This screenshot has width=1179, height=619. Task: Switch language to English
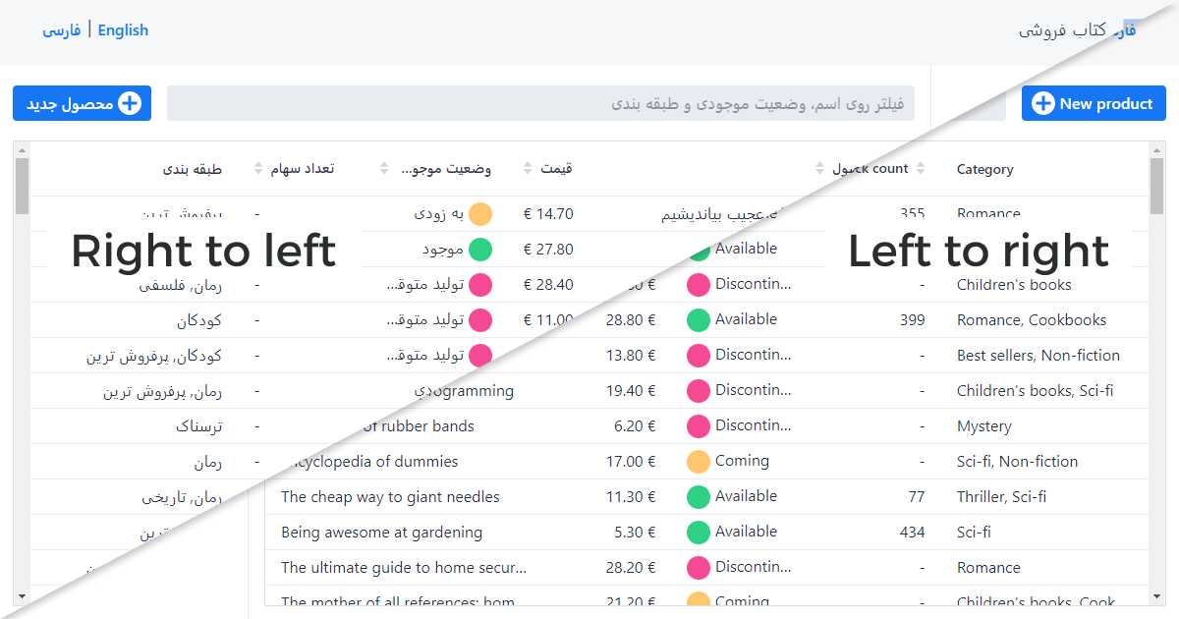point(123,30)
